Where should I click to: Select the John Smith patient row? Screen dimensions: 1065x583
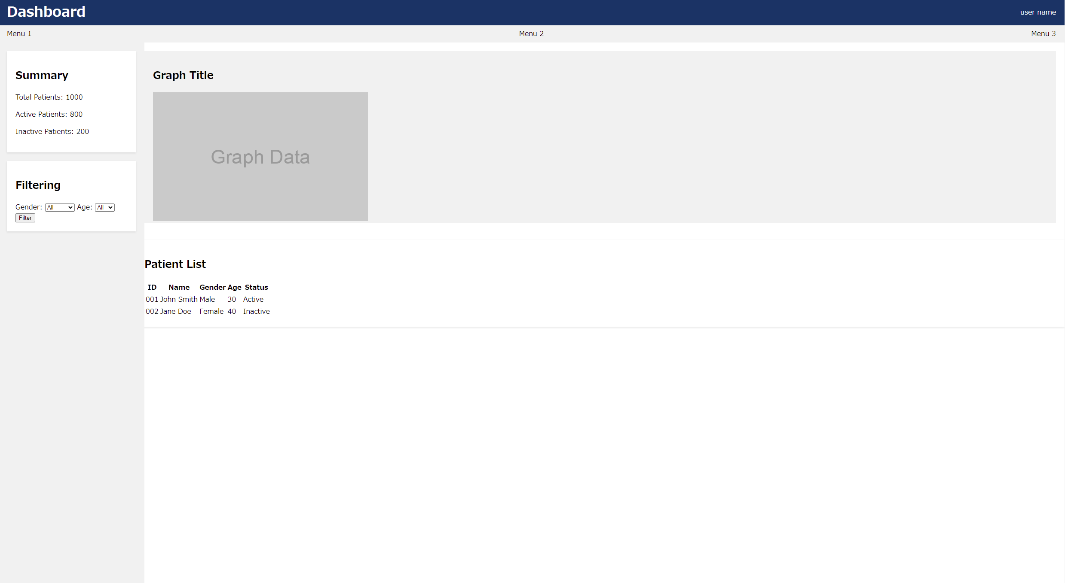[178, 299]
